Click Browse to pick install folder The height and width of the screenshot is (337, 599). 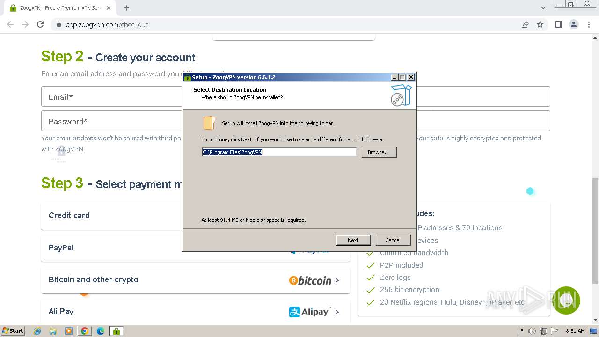[379, 152]
